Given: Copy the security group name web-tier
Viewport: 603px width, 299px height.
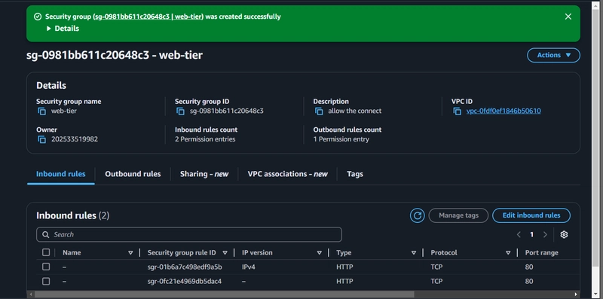Looking at the screenshot, I should tap(41, 111).
